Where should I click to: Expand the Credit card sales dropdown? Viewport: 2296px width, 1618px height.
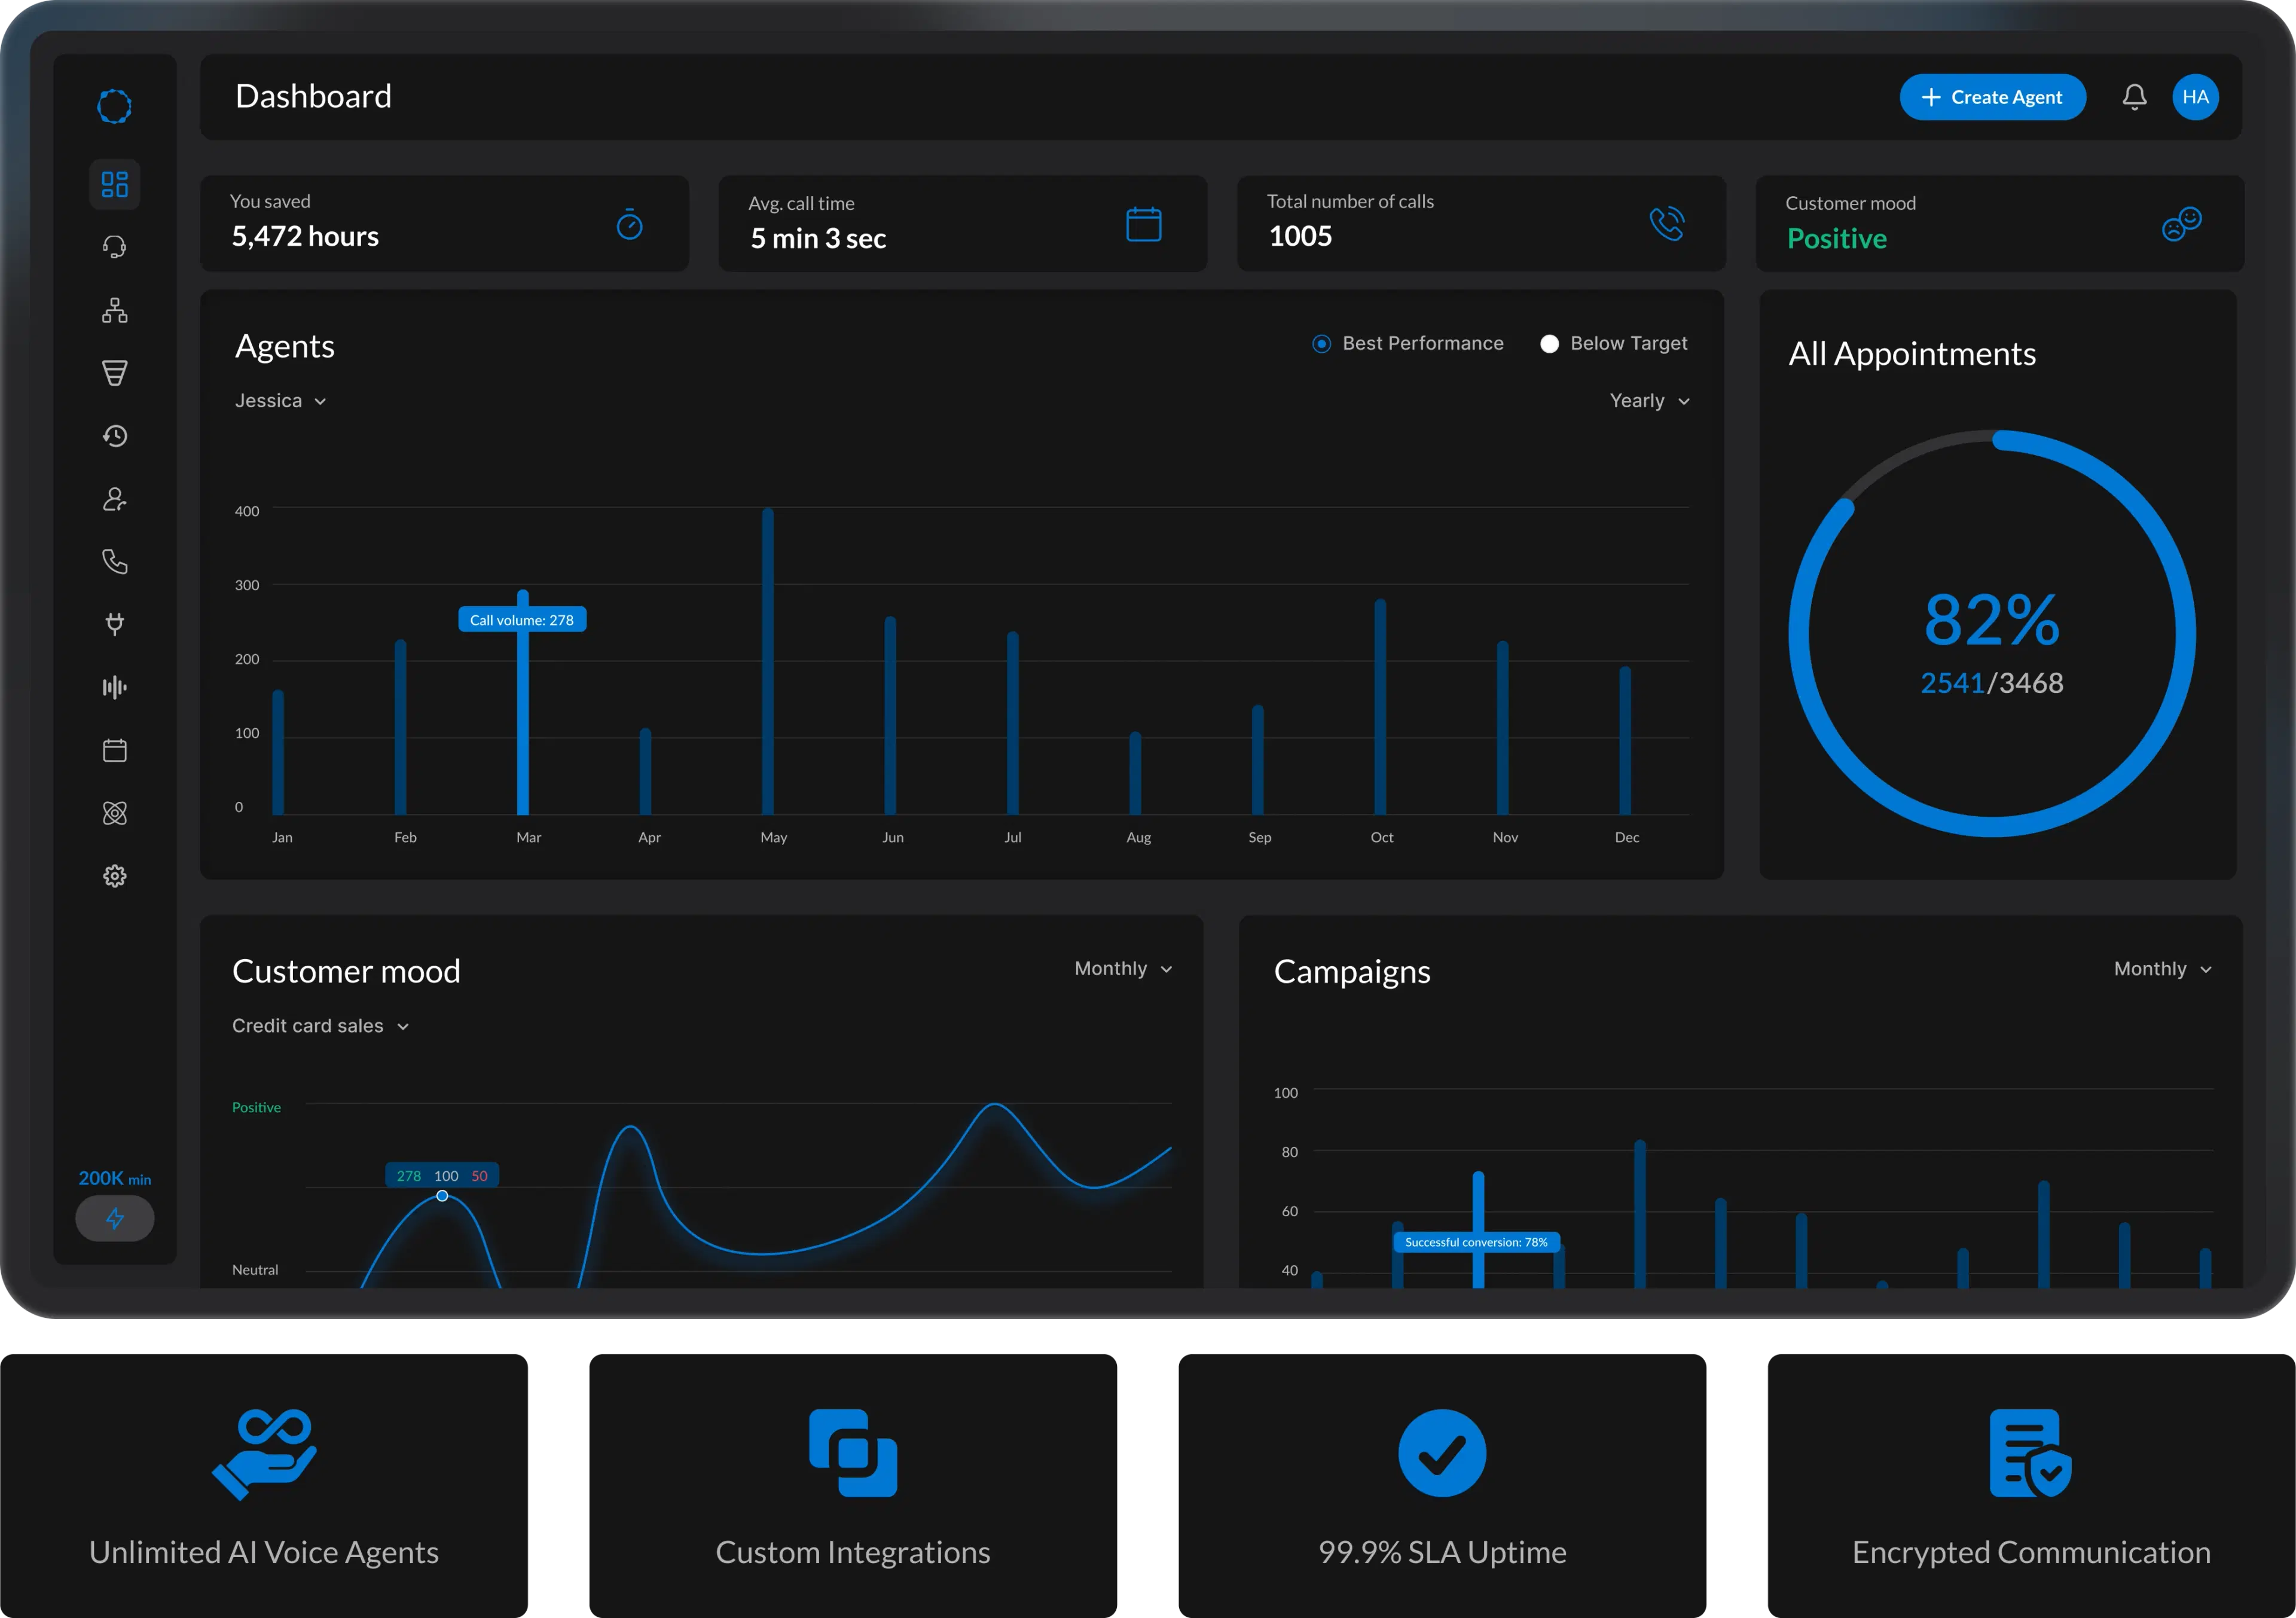click(320, 1026)
